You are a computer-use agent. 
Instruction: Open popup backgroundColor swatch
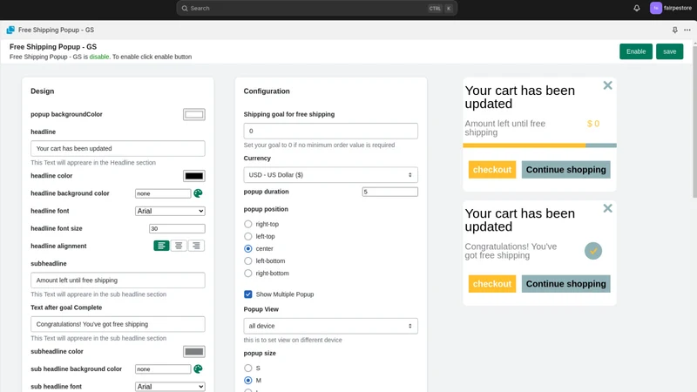[194, 114]
